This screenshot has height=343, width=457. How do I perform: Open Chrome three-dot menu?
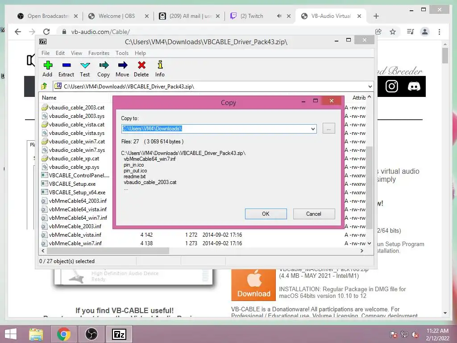point(439,32)
